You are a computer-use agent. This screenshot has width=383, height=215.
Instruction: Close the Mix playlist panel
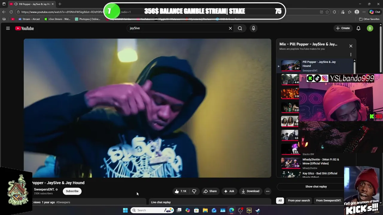coord(351,46)
